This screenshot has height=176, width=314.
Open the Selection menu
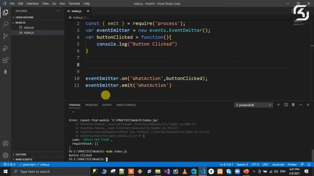point(33,3)
